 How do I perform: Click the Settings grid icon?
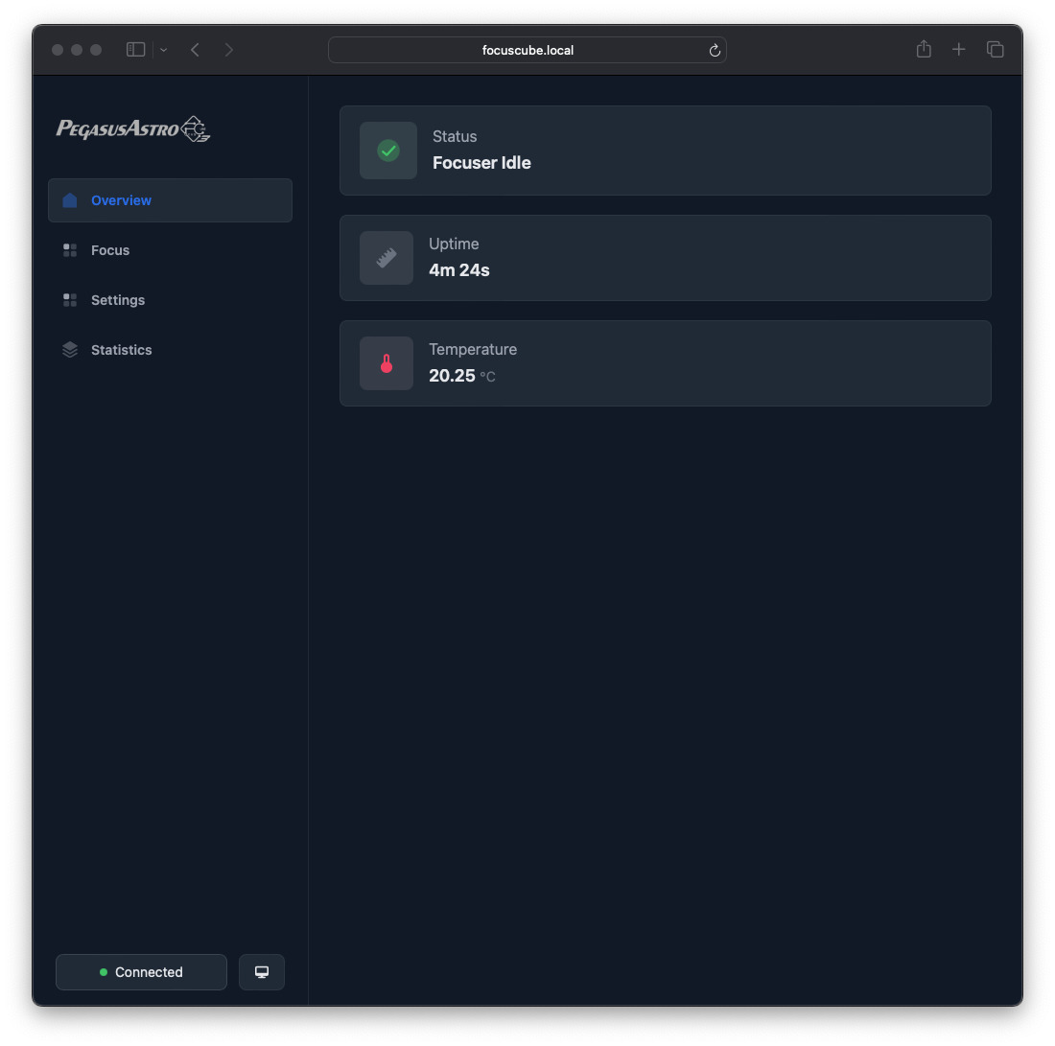coord(70,300)
